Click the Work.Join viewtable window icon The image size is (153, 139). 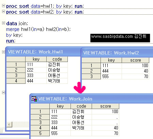point(34,99)
